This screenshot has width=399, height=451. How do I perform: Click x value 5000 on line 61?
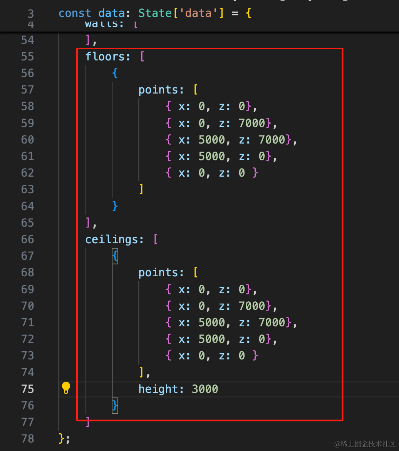point(212,156)
